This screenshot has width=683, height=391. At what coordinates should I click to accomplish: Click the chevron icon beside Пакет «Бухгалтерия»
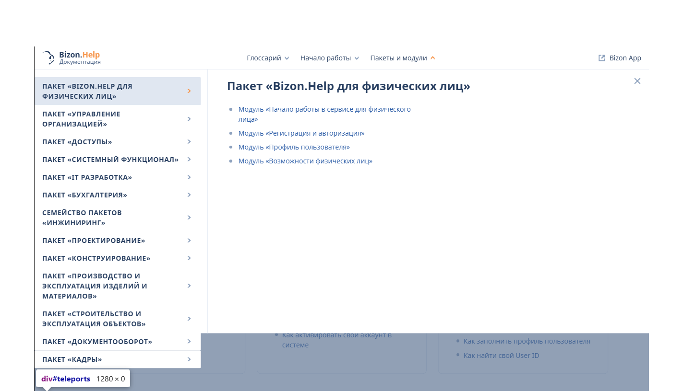(x=189, y=195)
